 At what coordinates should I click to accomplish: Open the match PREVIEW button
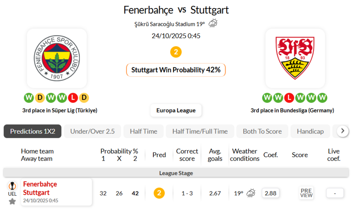[306, 193]
